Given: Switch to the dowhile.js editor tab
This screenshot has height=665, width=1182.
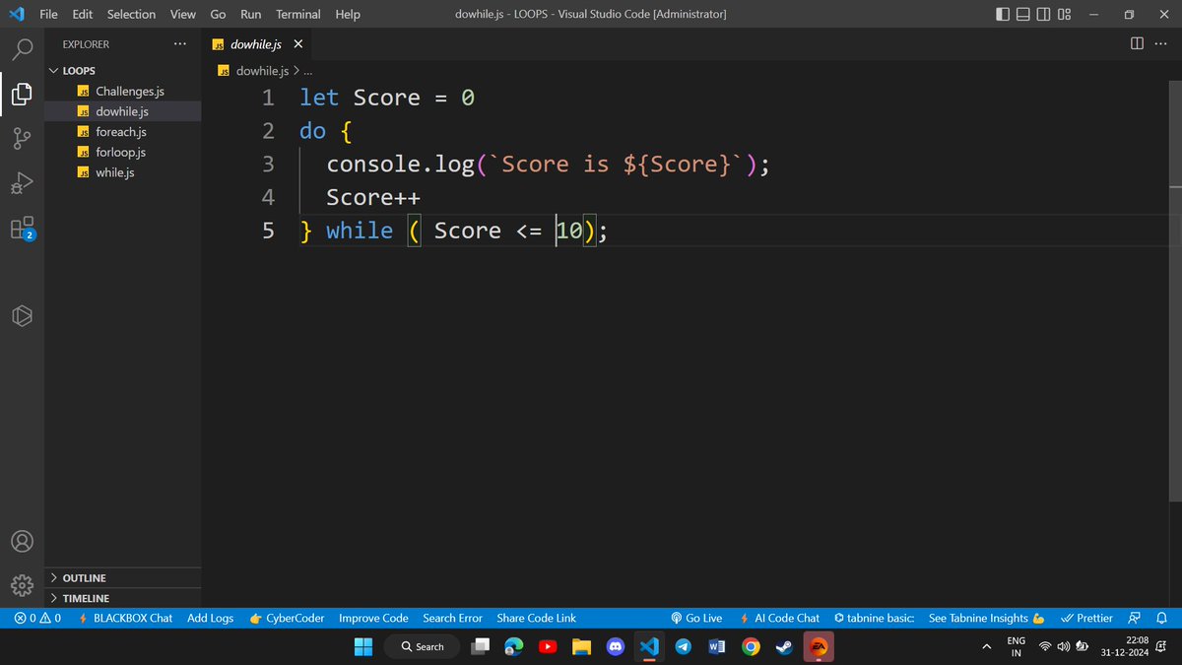Looking at the screenshot, I should pyautogui.click(x=254, y=43).
